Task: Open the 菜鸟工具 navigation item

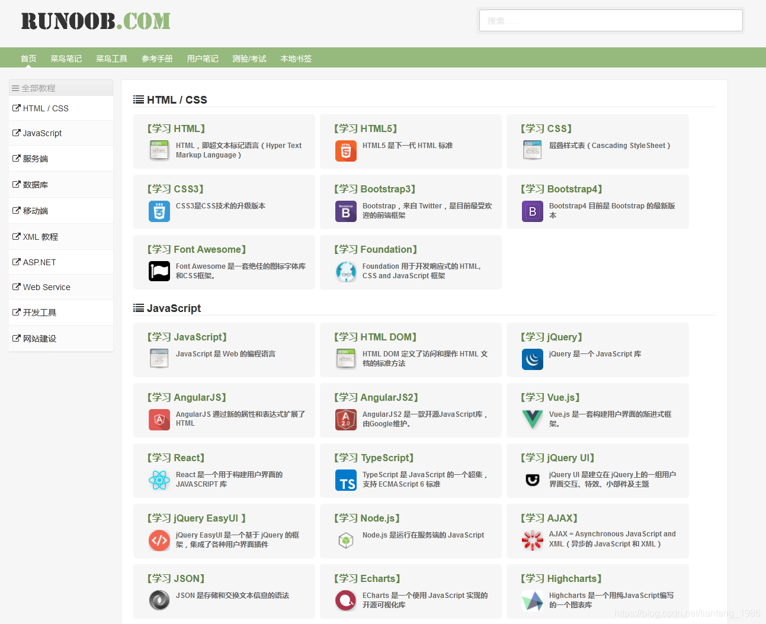Action: click(112, 59)
